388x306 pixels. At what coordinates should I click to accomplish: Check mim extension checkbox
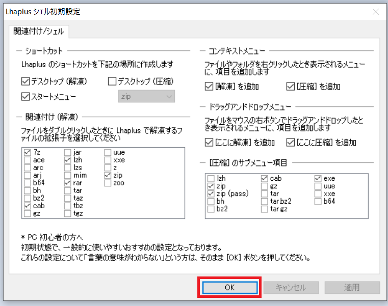click(x=67, y=175)
